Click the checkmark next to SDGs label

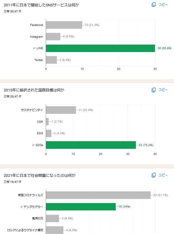(x=33, y=145)
